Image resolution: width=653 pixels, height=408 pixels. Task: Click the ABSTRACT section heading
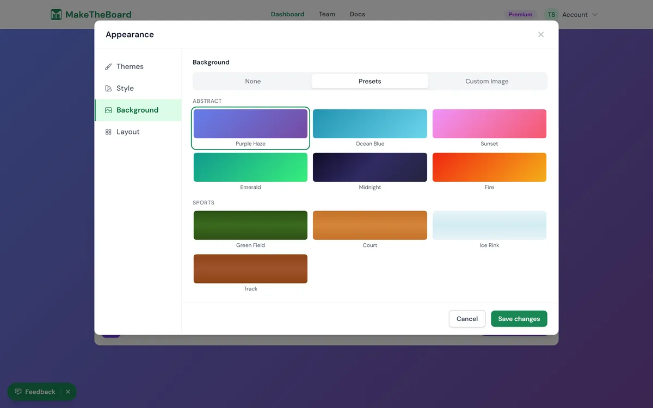pos(207,101)
